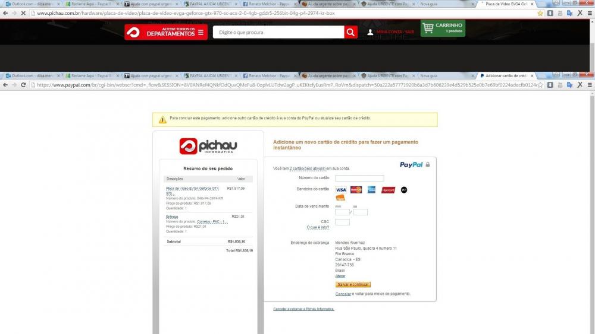The image size is (595, 334).
Task: Click the user silhouette icon in Pichau header
Action: (370, 32)
